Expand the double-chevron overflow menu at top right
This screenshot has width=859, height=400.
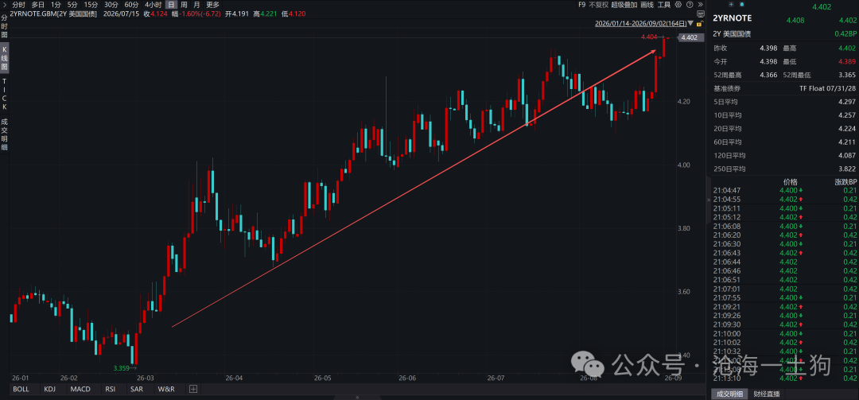click(700, 5)
